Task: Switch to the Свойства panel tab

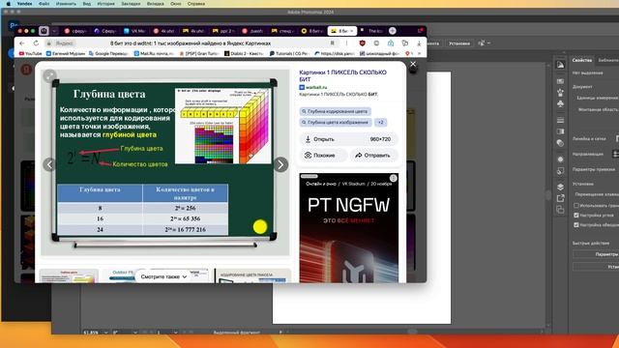Action: tap(582, 60)
